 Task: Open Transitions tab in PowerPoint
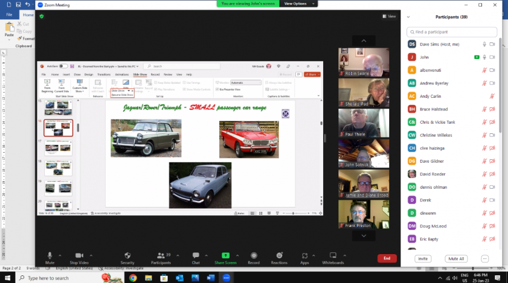coord(104,74)
